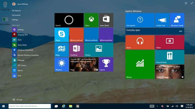Click the purple @{microsoft.win tile
The width and height of the screenshot is (195, 109).
[x=106, y=35]
